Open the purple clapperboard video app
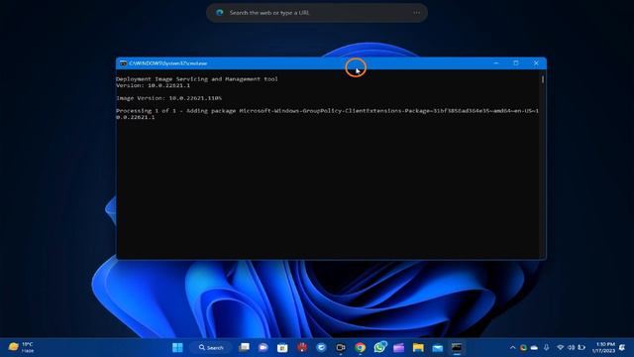Image resolution: width=634 pixels, height=357 pixels. click(398, 347)
